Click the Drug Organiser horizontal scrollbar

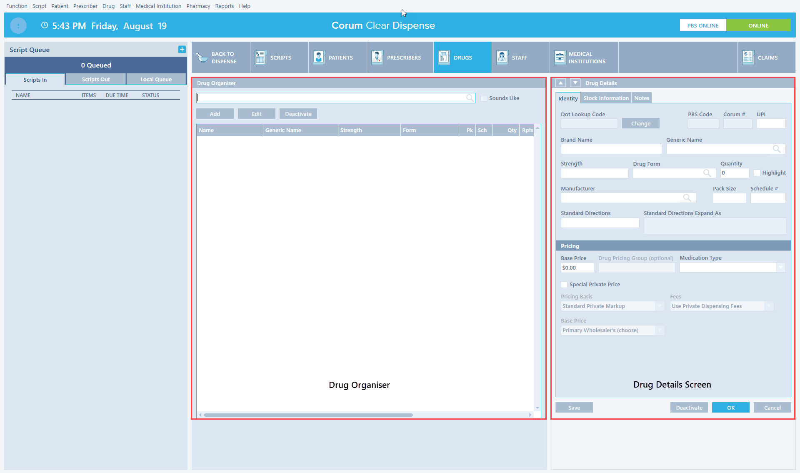[308, 415]
